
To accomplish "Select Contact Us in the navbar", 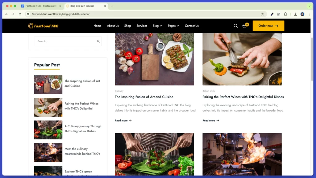I will coord(192,26).
